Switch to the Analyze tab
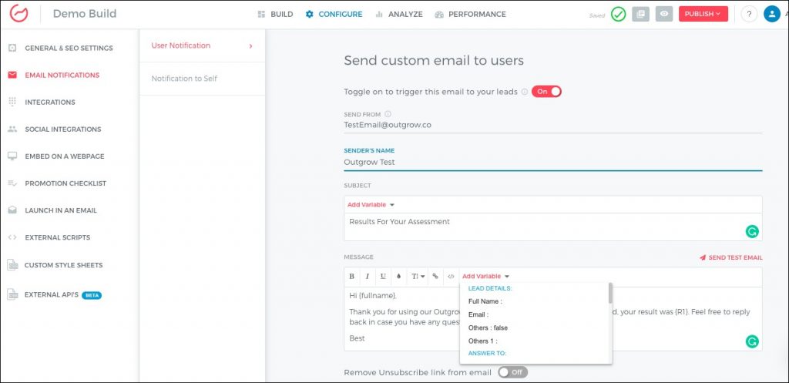 click(x=399, y=14)
